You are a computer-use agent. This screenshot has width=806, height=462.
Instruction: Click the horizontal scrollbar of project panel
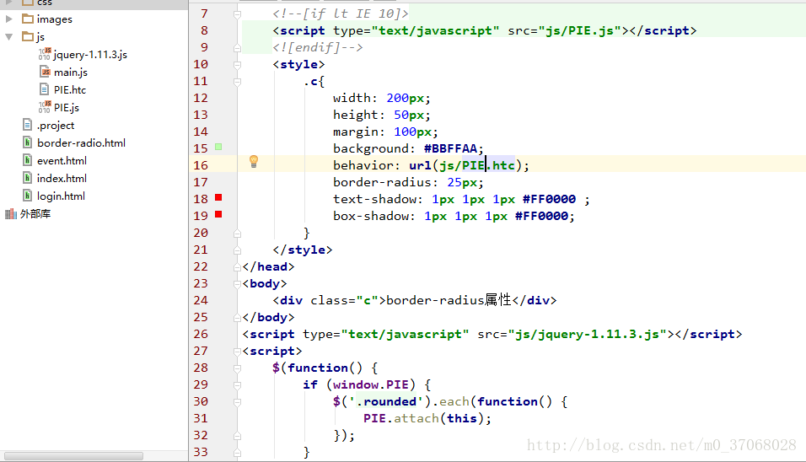(x=73, y=456)
